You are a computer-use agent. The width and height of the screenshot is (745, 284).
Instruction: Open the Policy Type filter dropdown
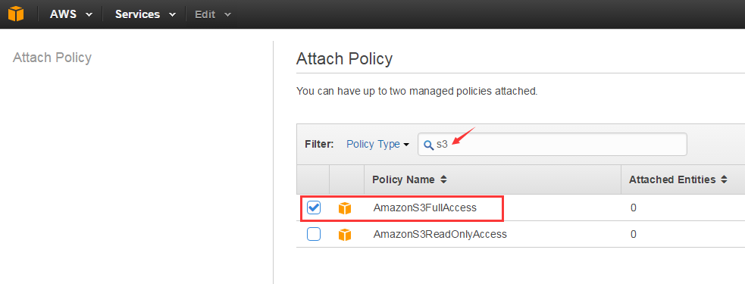[x=377, y=145]
